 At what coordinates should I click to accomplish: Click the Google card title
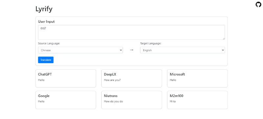click(44, 96)
